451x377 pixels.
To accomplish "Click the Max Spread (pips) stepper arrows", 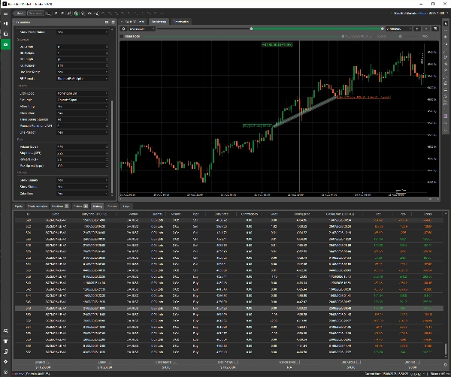I will 107,166.
